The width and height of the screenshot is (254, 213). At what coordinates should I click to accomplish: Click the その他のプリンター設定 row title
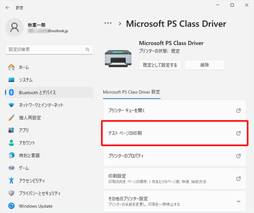128,199
